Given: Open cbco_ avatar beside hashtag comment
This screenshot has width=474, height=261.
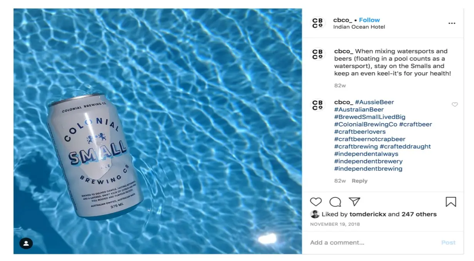Looking at the screenshot, I should tap(317, 105).
